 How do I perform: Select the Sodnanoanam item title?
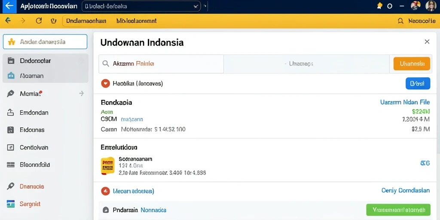(135, 159)
